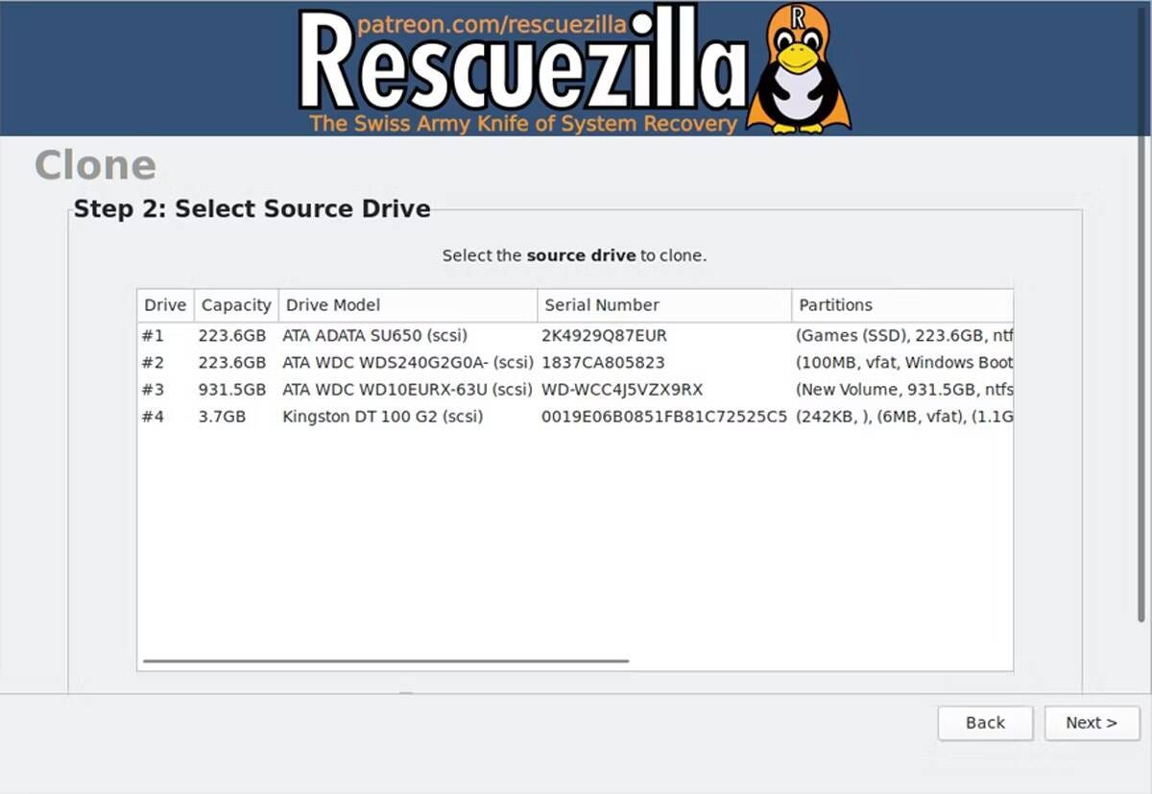Select the ATA ADATA SU650 drive model entry
The height and width of the screenshot is (794, 1152).
[x=374, y=336]
